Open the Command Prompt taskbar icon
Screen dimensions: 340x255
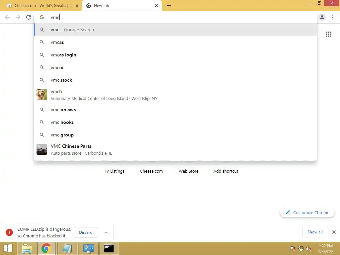click(x=109, y=248)
